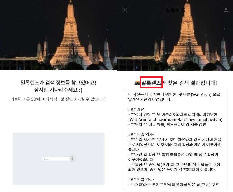Tap the camera emoji beside the result heading

pyautogui.click(x=137, y=83)
